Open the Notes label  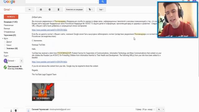tap(6, 53)
